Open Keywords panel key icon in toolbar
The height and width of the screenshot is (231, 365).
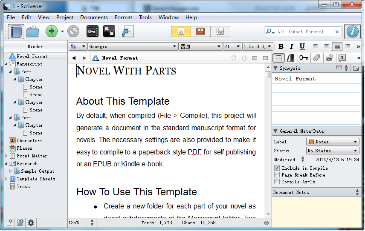(92, 31)
